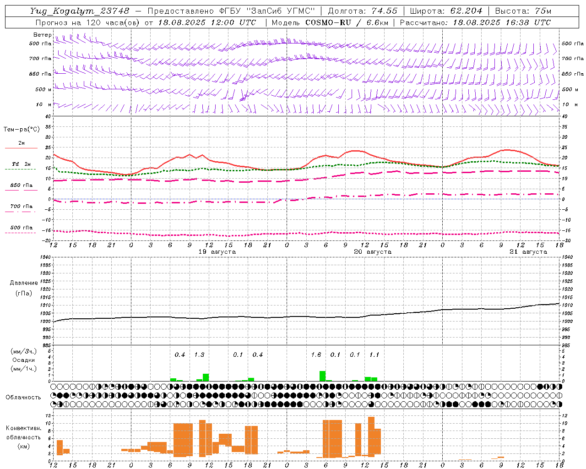Image resolution: width=586 pixels, height=469 pixels.
Task: Click the tallest green precipitation bar under 1.6
Action: pos(323,376)
